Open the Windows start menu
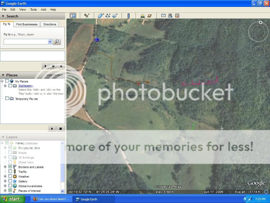Viewport: 270px width, 203px height. (12, 199)
